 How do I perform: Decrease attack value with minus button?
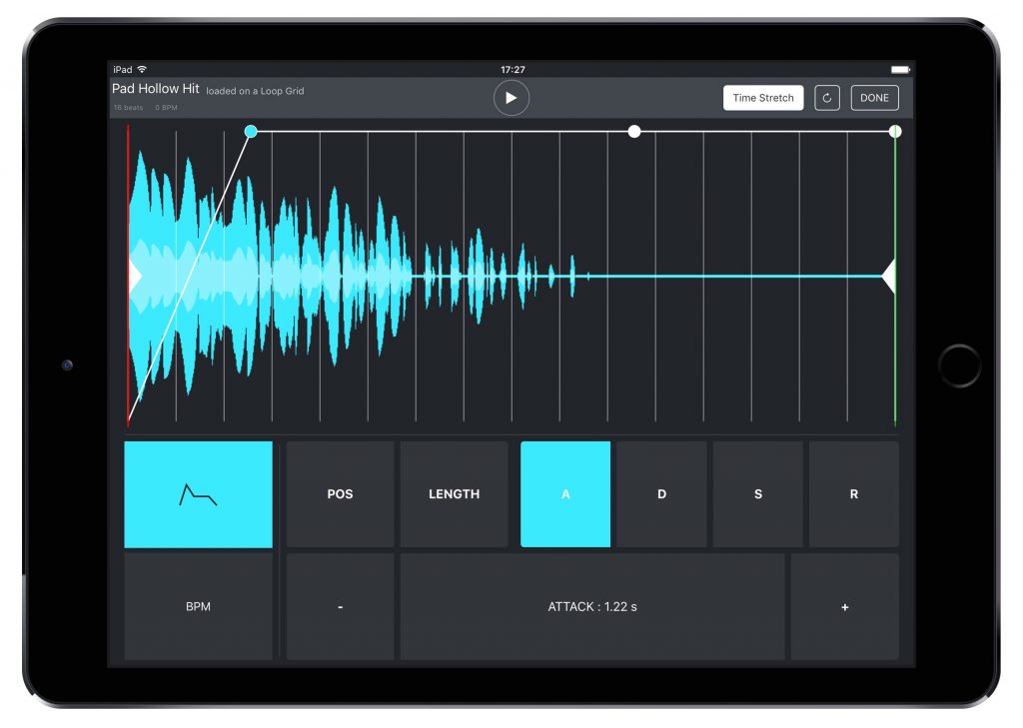click(x=340, y=607)
